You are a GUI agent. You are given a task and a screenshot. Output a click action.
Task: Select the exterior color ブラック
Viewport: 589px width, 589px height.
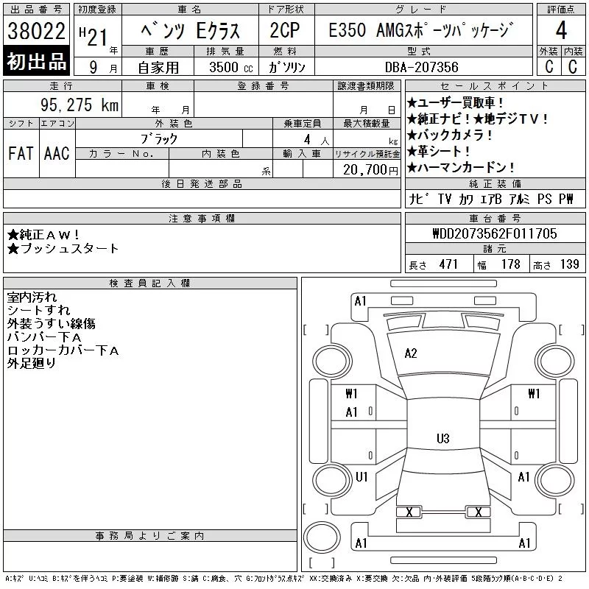click(x=159, y=139)
